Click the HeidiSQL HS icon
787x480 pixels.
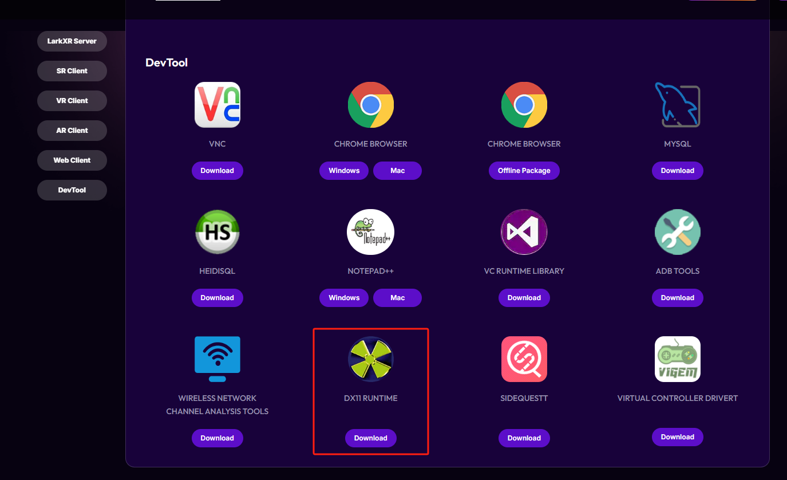click(217, 232)
